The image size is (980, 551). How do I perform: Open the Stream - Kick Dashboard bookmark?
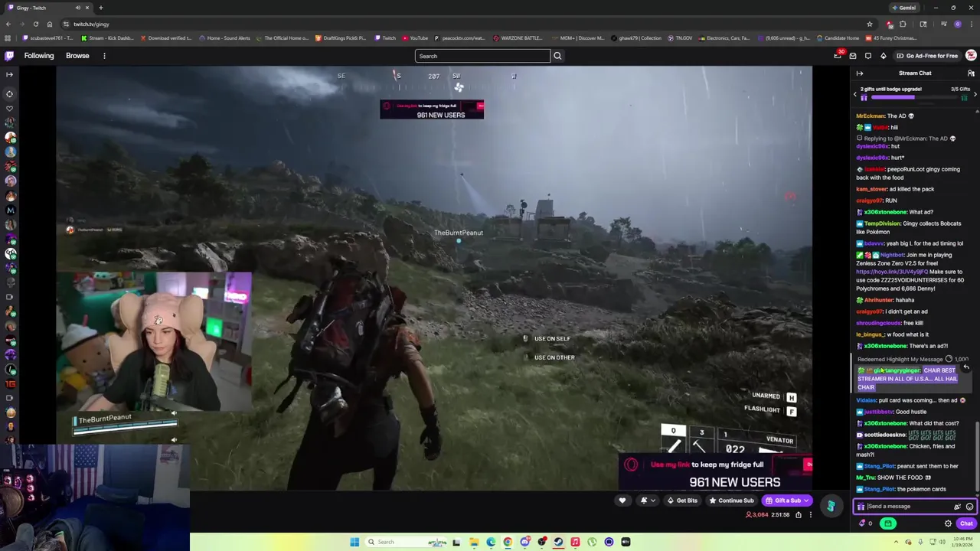(x=106, y=38)
